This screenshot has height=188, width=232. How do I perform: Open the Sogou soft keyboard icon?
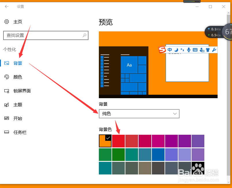tap(195, 50)
